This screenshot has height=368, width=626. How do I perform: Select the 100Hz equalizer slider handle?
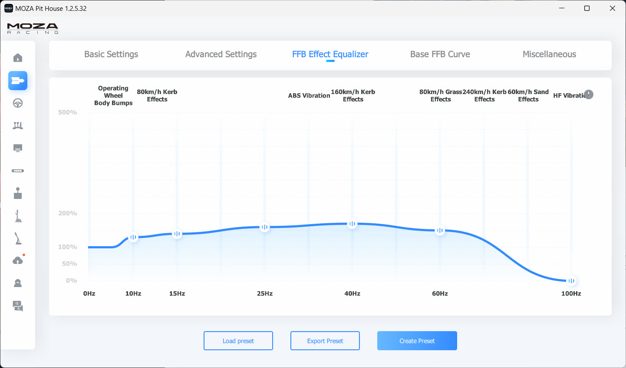click(x=571, y=281)
